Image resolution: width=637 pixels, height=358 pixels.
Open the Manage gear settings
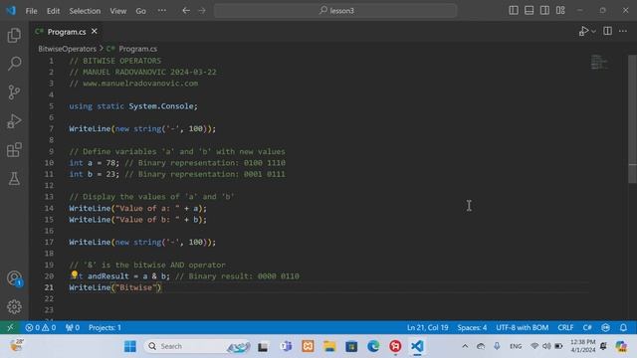(14, 306)
